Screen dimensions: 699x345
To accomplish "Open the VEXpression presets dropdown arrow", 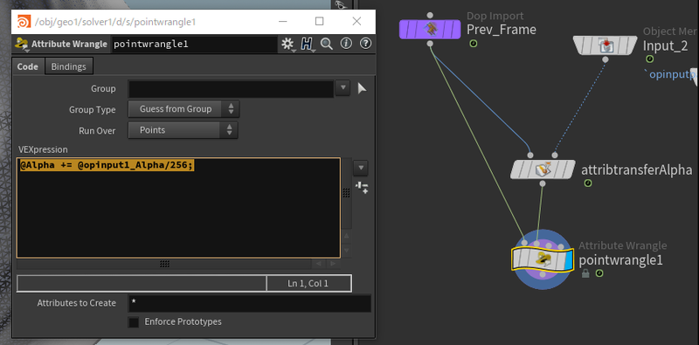I will tap(361, 169).
